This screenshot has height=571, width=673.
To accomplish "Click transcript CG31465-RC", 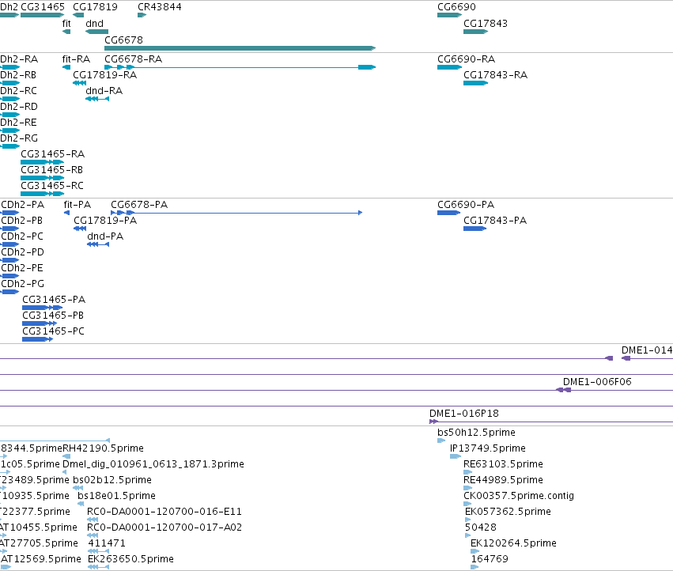I will (42, 194).
